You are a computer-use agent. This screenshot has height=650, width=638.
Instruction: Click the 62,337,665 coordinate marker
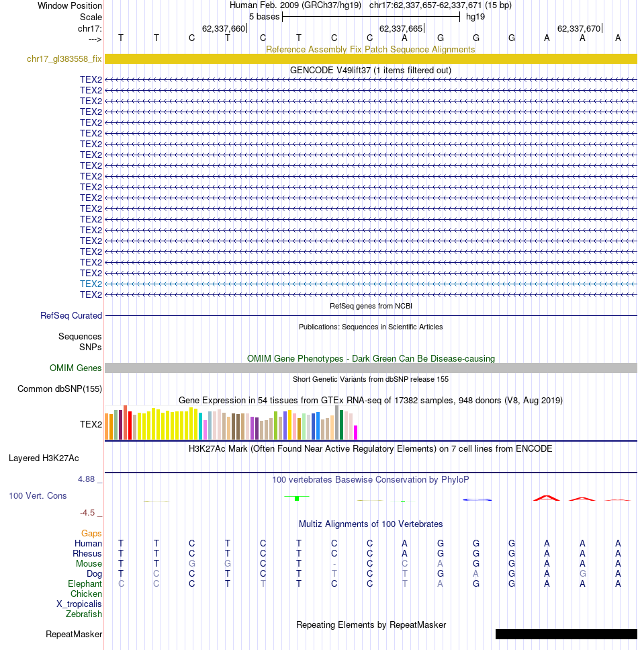[401, 29]
